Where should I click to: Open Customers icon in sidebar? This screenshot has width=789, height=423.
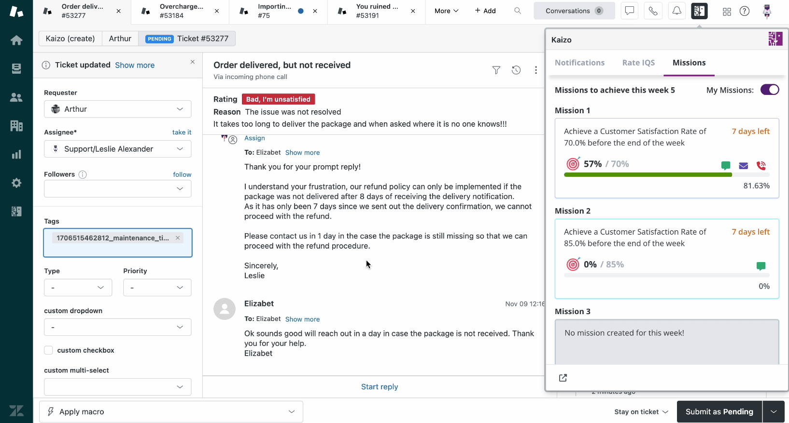[16, 97]
